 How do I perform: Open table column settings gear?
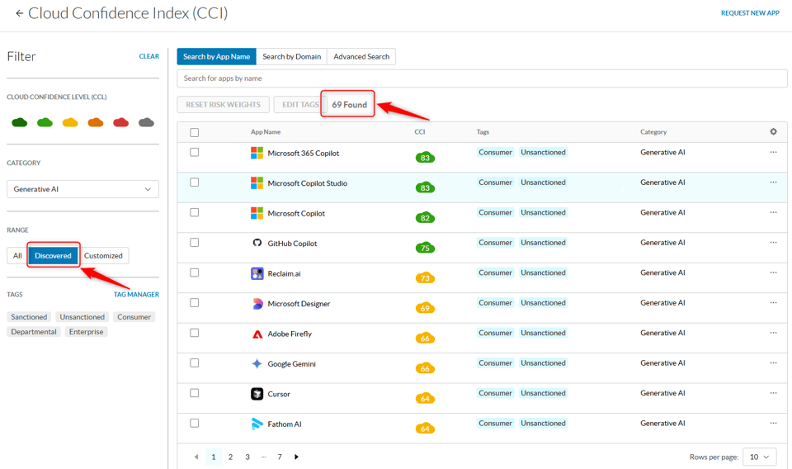(x=773, y=131)
